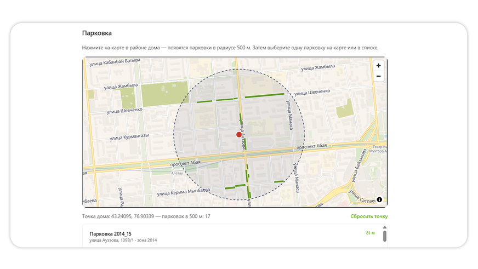
Task: Select 'Парковка 2014_15' list item
Action: (x=232, y=237)
